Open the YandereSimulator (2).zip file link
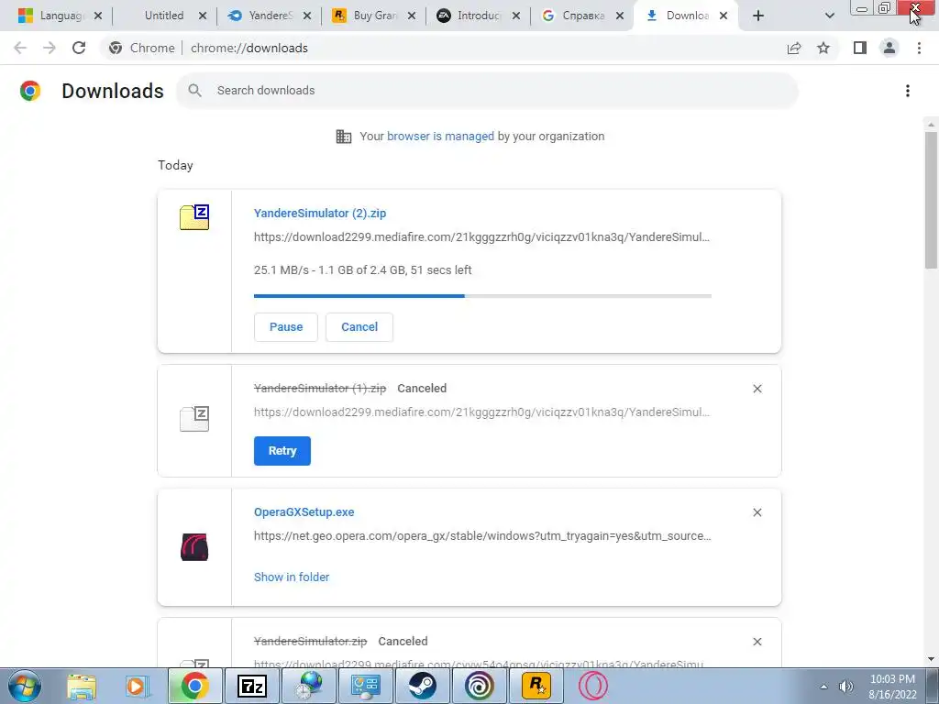 [320, 213]
